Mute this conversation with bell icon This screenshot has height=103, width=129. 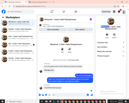[x=107, y=35]
